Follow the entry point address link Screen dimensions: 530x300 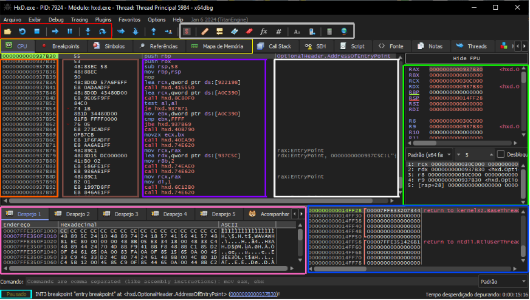pos(253,294)
